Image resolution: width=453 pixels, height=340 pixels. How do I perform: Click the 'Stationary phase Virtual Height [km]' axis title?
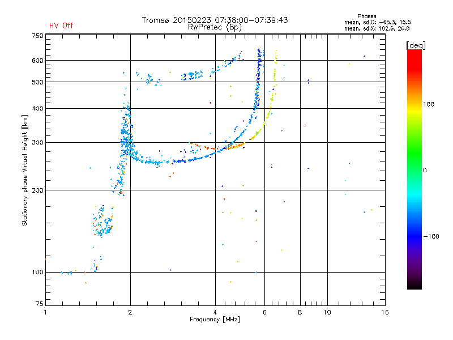pos(24,170)
